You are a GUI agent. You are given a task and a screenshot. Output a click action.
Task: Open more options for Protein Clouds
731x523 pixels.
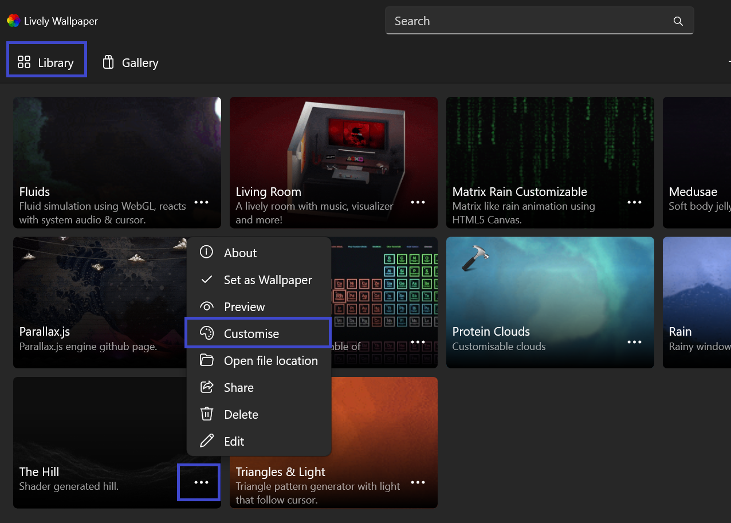(634, 342)
